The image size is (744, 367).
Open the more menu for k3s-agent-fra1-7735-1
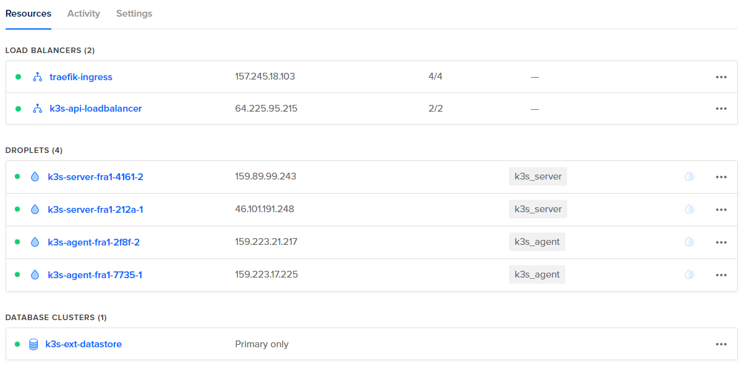click(721, 274)
